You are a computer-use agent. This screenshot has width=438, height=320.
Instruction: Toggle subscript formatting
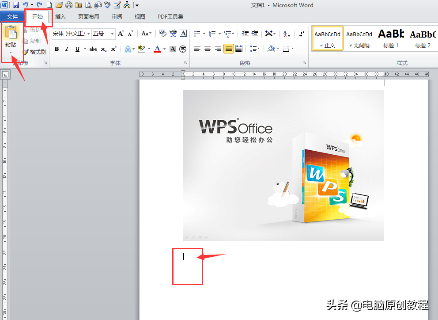104,49
